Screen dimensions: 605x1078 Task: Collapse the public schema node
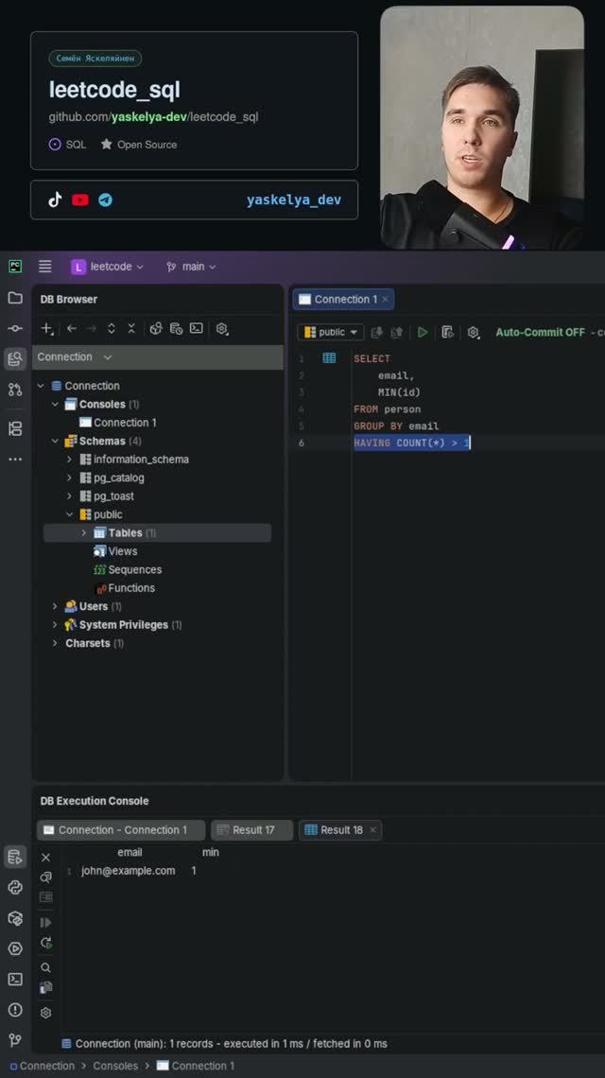pos(69,514)
